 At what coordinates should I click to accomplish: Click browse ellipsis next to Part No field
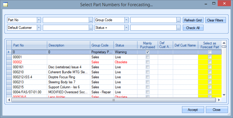(91, 20)
